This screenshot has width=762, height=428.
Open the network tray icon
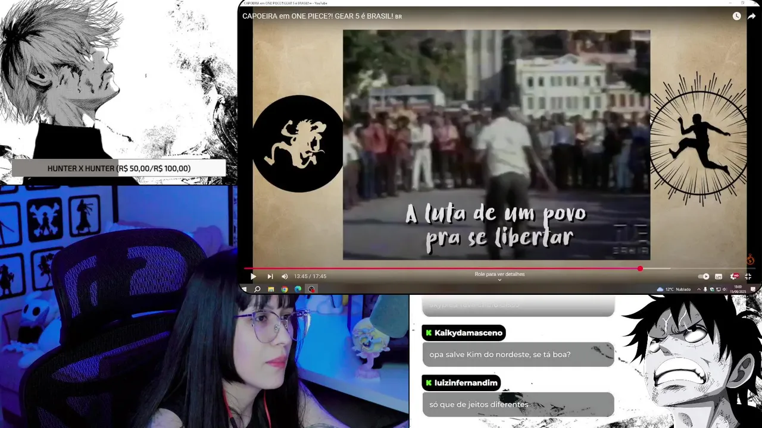tap(719, 289)
